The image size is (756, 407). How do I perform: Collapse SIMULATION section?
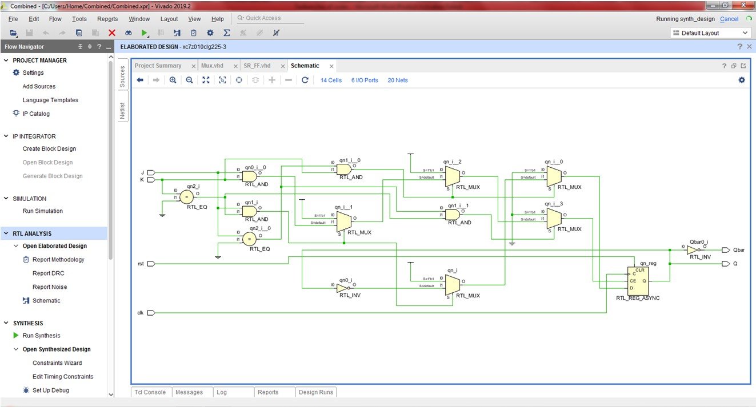point(6,199)
